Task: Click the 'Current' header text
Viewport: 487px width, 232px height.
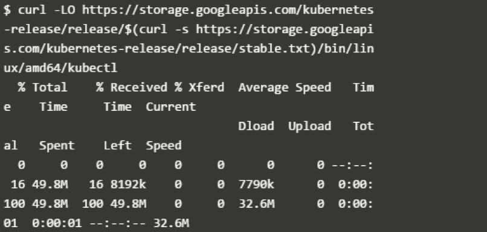Action: [x=171, y=107]
